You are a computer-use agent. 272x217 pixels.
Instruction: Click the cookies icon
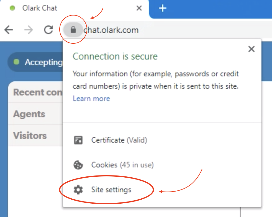(78, 165)
